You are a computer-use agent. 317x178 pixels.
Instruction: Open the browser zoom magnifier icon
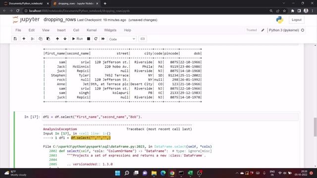271,11
